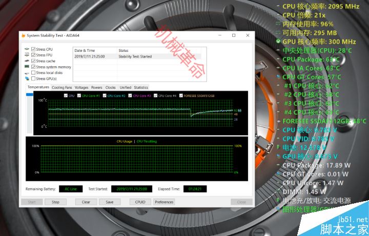This screenshot has width=369, height=236.
Task: Click the disk icon beside Stress local disks
Action: click(27, 73)
